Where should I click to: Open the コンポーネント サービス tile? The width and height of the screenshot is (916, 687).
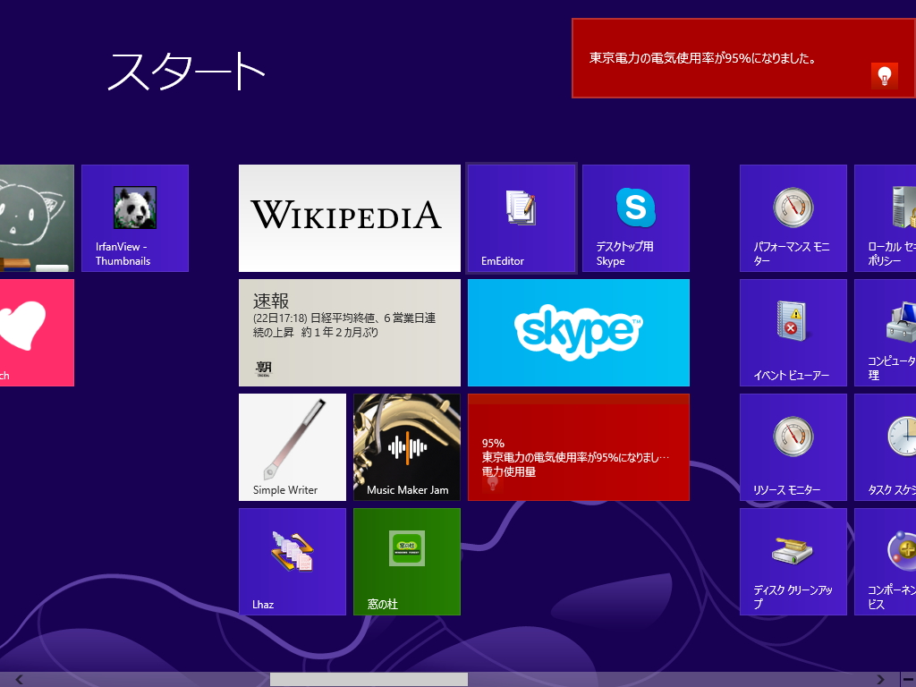coord(885,562)
